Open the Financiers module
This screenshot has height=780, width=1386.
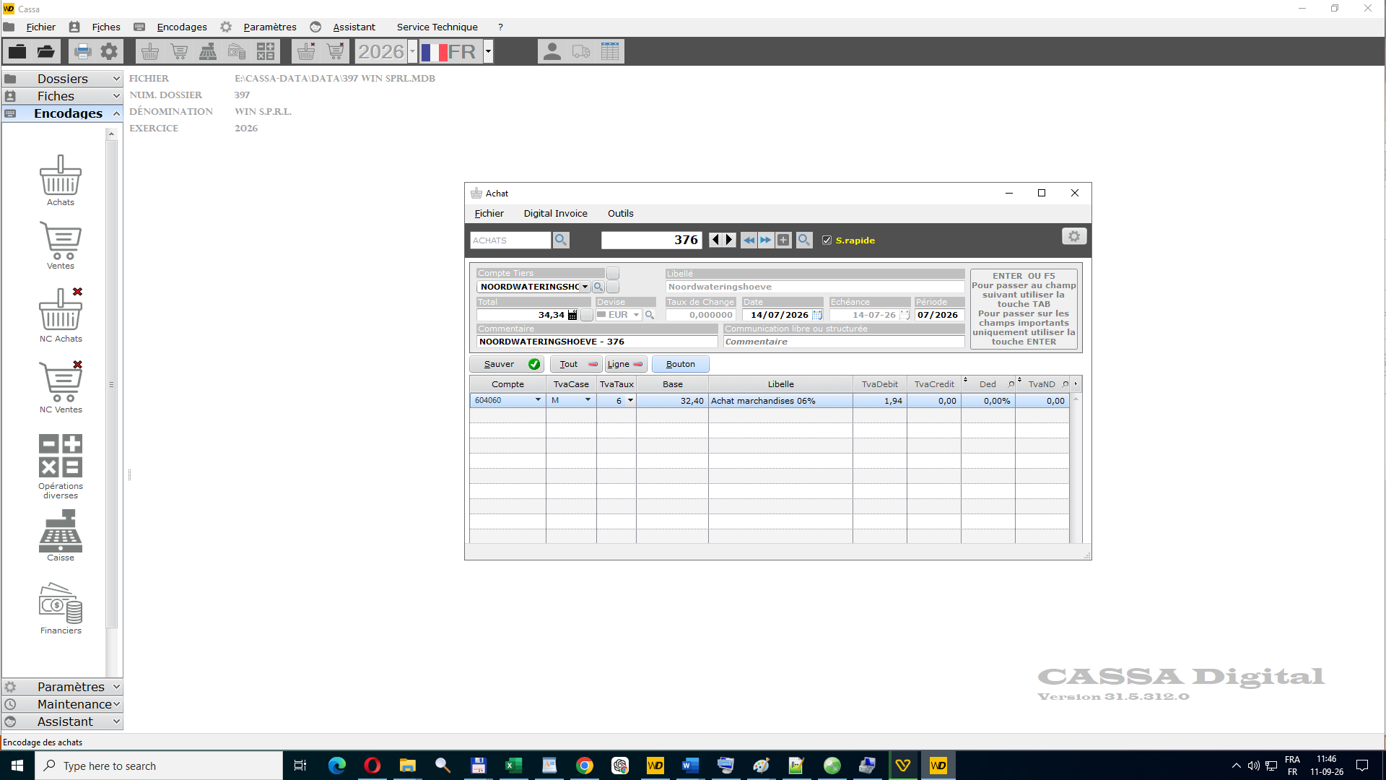coord(61,608)
